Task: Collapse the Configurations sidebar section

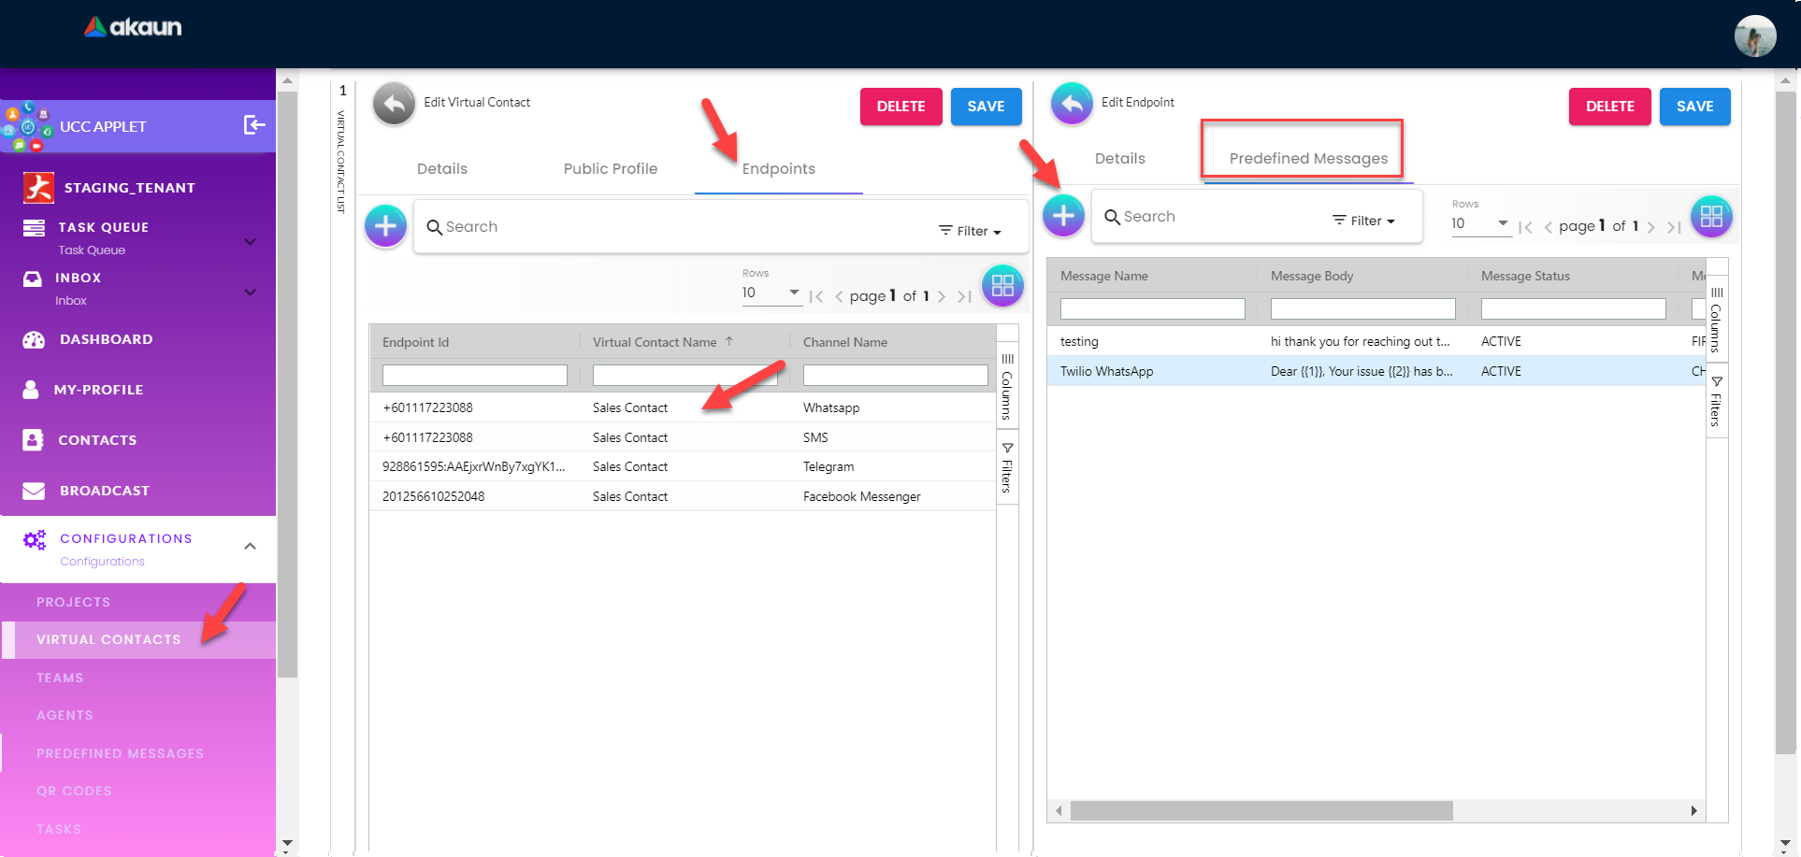Action: 250,547
